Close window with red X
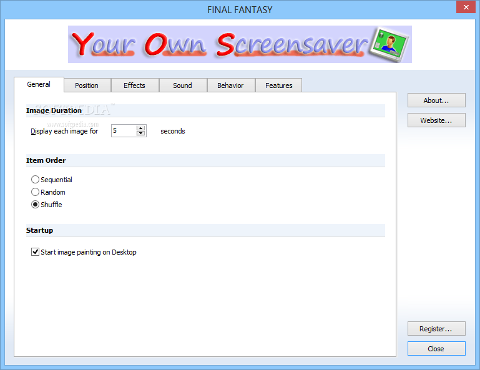The image size is (480, 370). pos(466,7)
